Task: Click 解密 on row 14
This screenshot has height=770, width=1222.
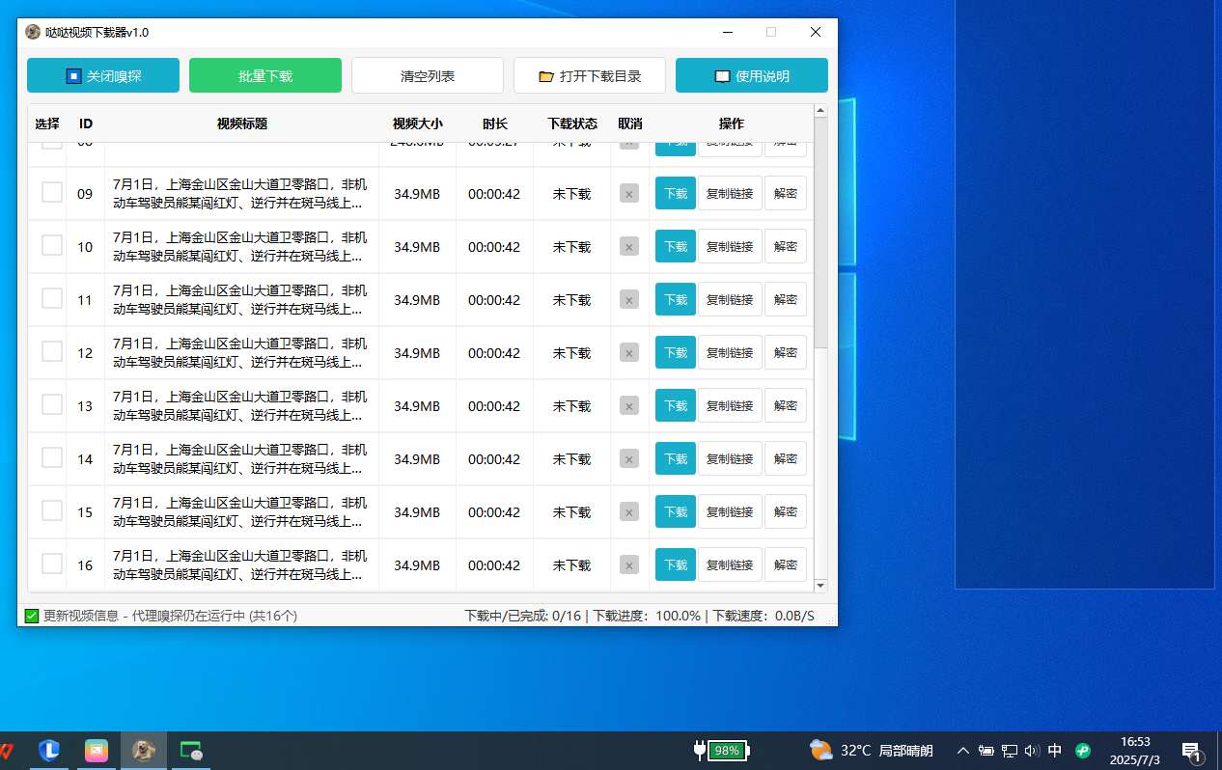Action: pyautogui.click(x=786, y=458)
